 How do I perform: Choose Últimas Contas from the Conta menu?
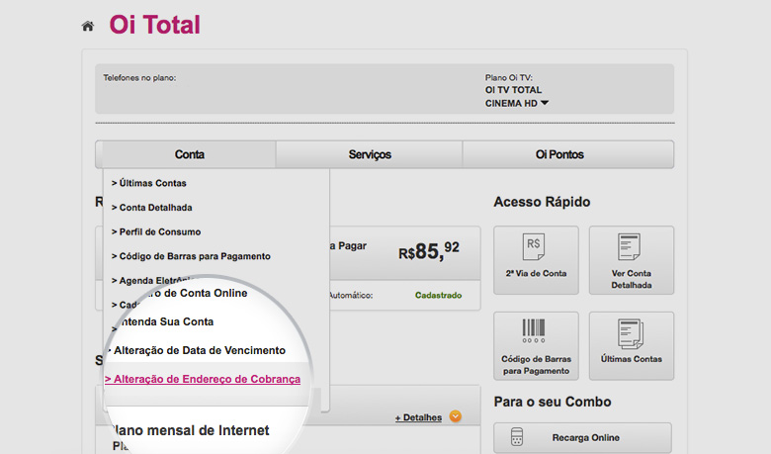point(149,183)
